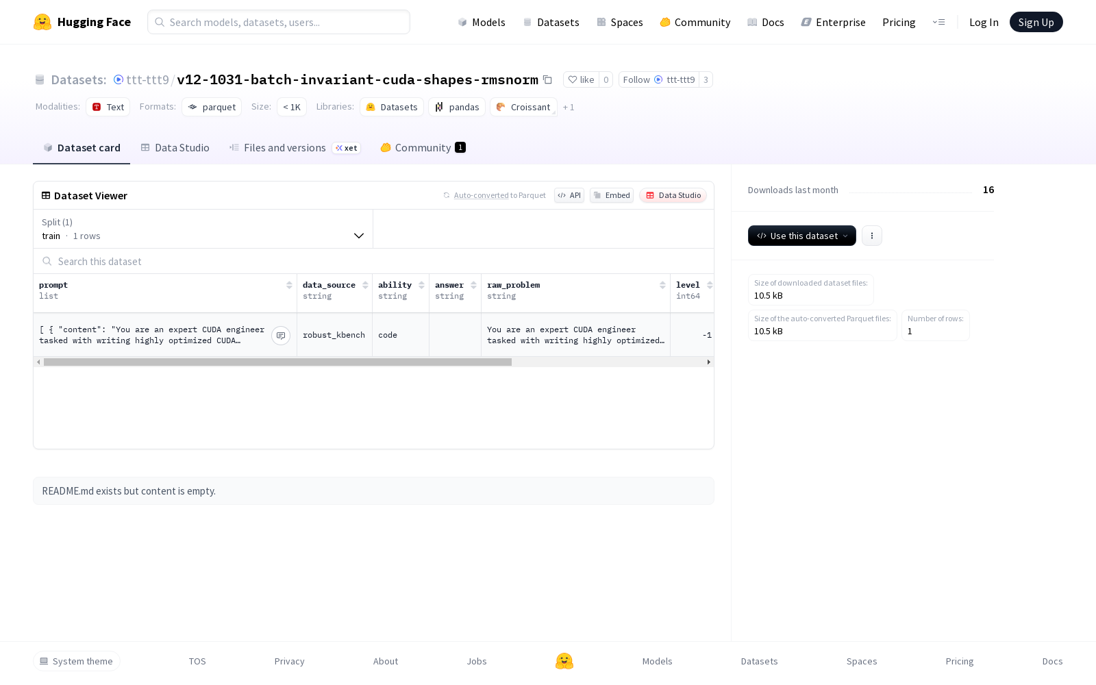
Task: Sort by the level column
Action: 710,285
